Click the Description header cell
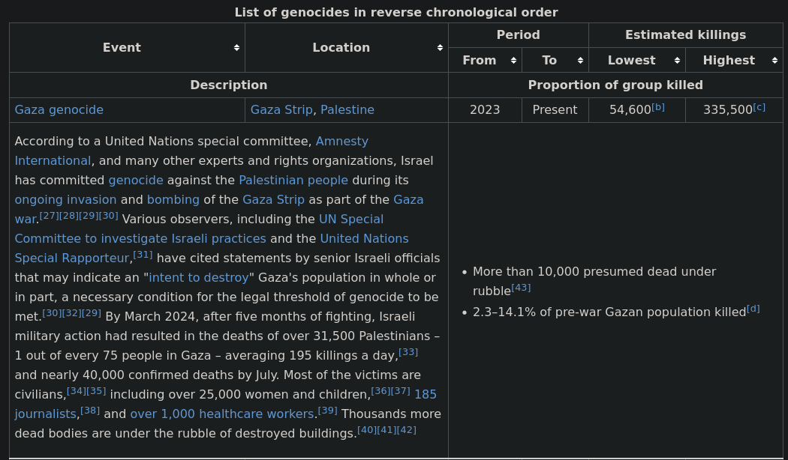 coord(229,85)
